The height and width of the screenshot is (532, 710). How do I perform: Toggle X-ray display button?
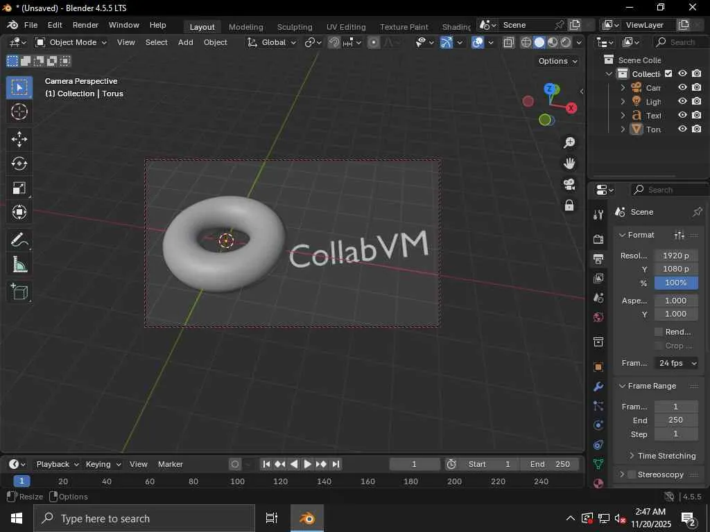click(508, 42)
